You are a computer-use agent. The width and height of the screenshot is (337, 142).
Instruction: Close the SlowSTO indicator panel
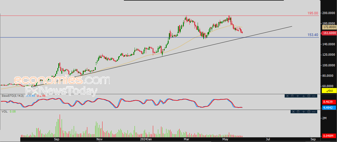pyautogui.click(x=287, y=96)
